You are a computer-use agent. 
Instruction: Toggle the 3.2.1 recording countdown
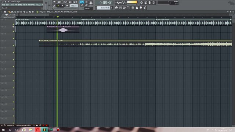[65, 2]
